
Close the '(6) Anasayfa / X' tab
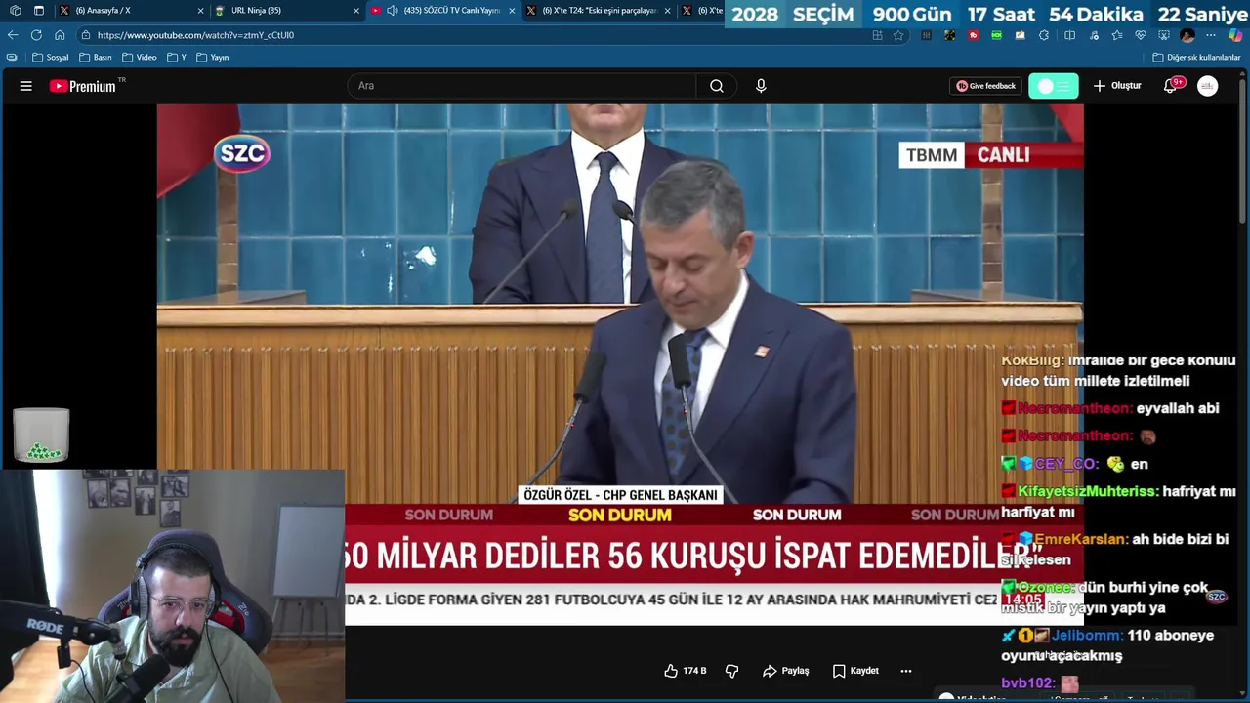[201, 11]
